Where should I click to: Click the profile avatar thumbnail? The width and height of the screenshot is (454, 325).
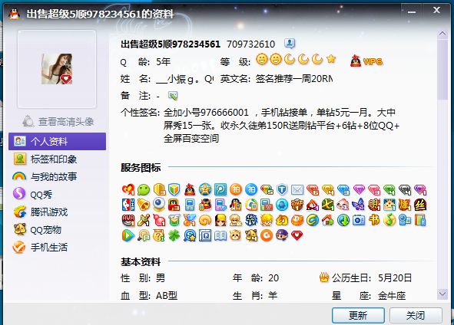57,69
